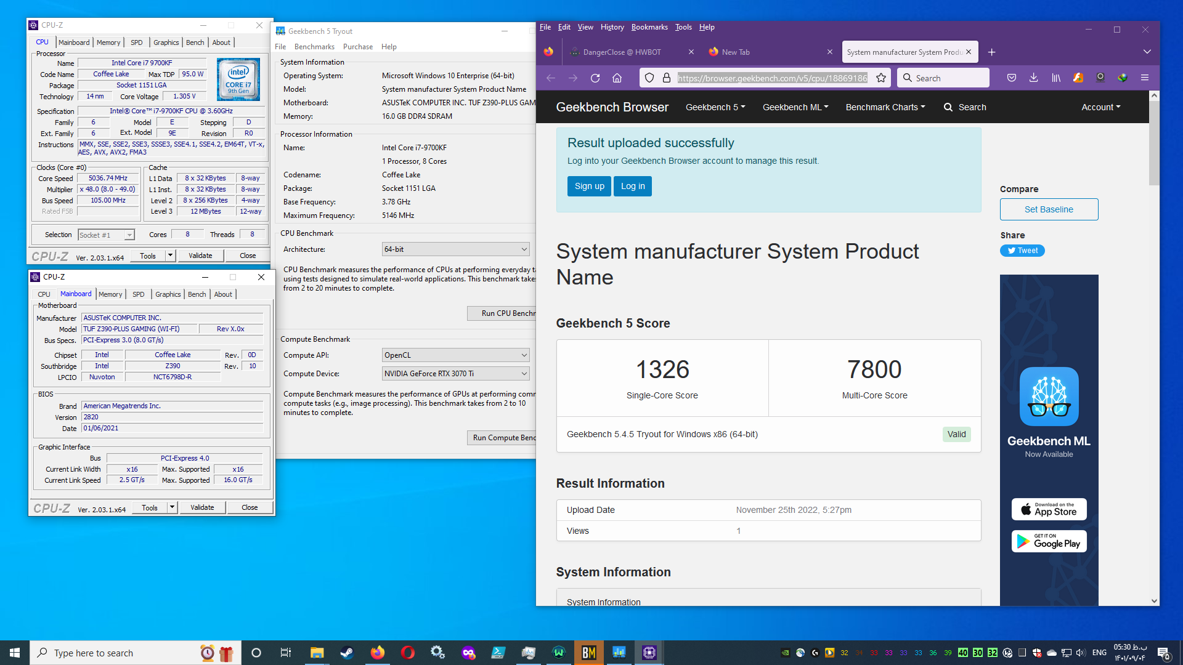Viewport: 1183px width, 665px height.
Task: Open the Firefox hamburger menu
Action: coord(1145,78)
